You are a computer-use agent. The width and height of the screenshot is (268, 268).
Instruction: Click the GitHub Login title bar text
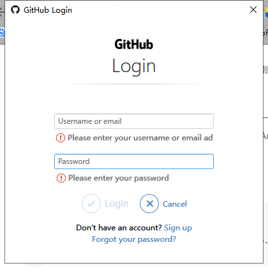[48, 10]
